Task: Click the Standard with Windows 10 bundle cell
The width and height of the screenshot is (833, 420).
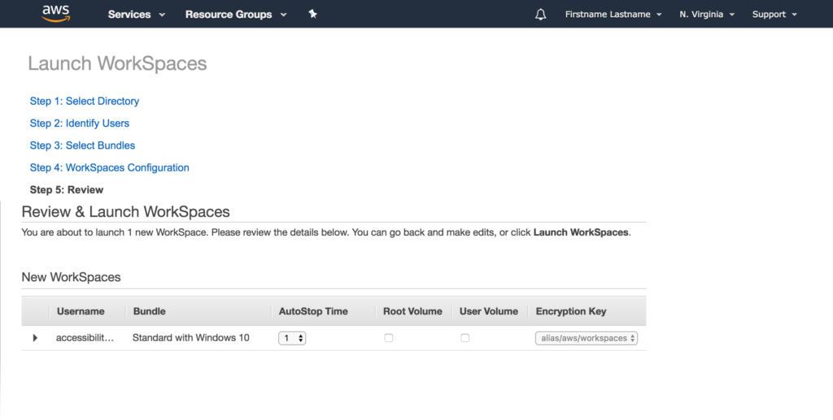Action: [x=190, y=338]
